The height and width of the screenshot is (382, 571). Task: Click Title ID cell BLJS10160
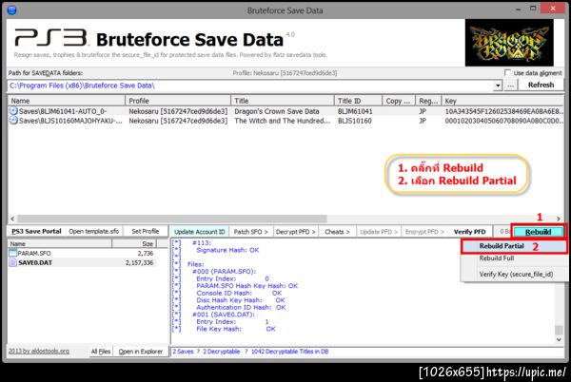355,121
